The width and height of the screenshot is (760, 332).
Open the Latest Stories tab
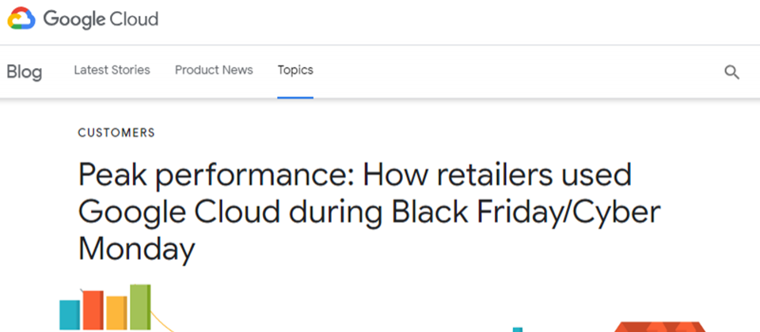[112, 70]
